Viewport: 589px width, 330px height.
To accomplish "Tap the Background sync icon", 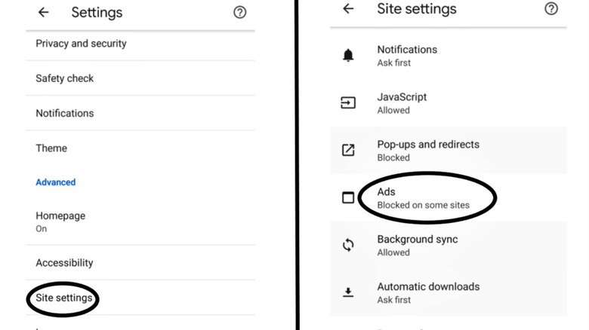I will point(348,245).
